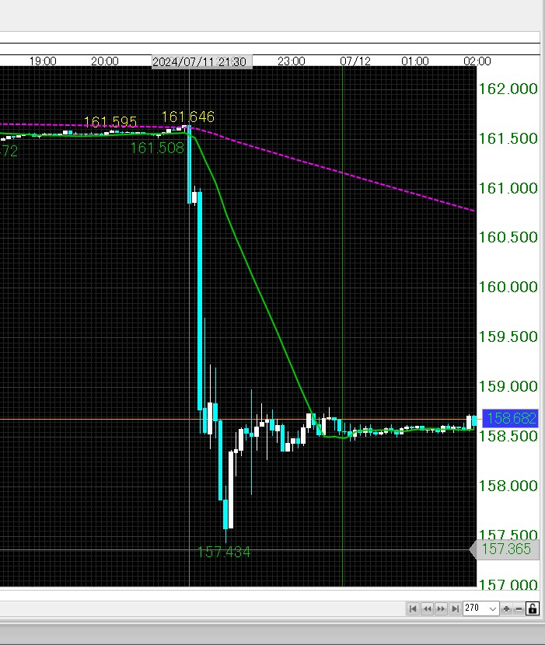Step the chart backward with rewind
This screenshot has width=545, height=645.
pyautogui.click(x=428, y=608)
